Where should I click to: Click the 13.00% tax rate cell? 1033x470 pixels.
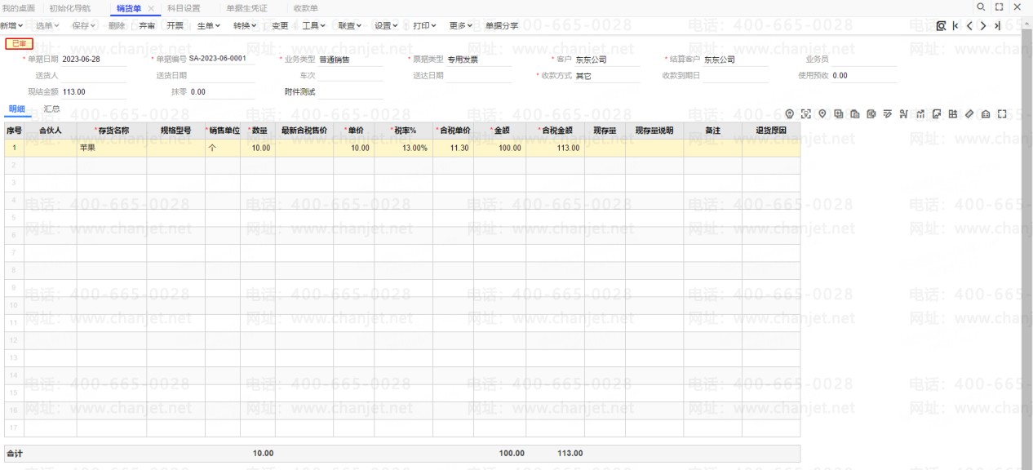(403, 148)
